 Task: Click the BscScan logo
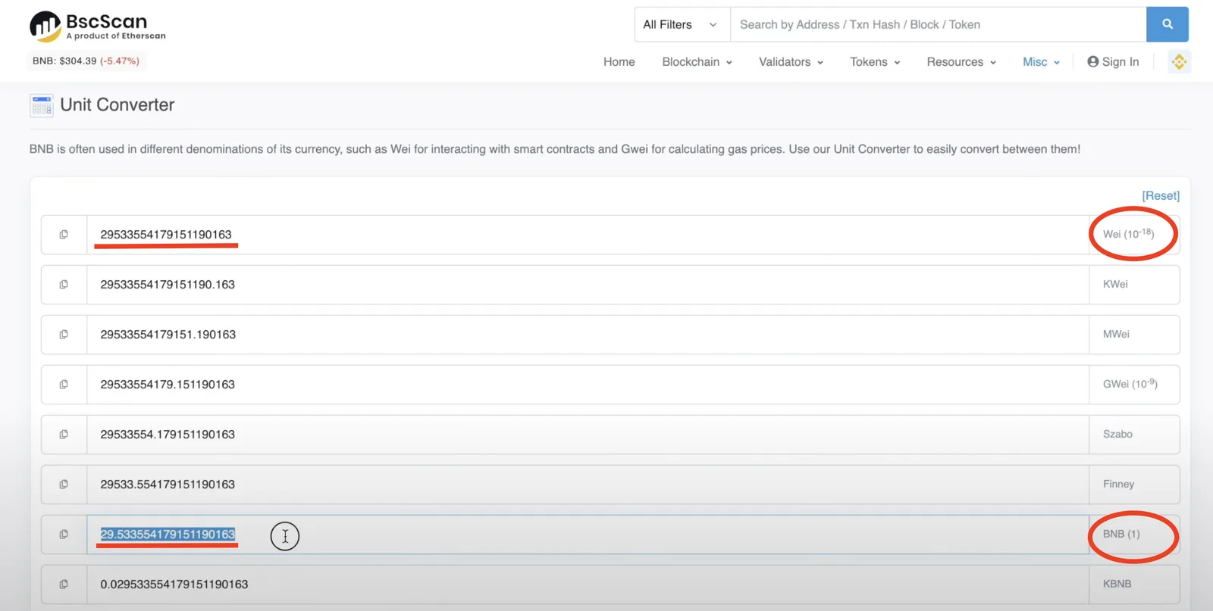[97, 26]
